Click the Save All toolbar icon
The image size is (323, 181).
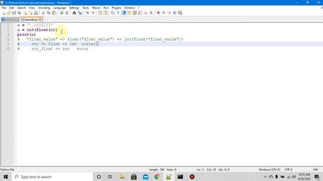click(x=20, y=13)
